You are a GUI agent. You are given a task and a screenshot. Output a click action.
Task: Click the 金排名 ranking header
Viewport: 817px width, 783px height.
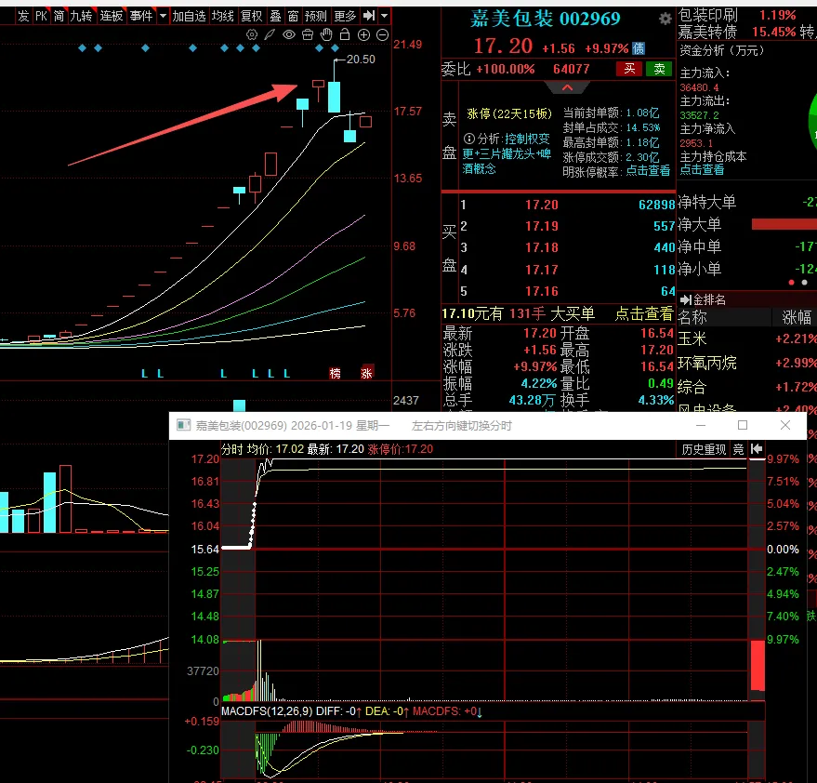click(x=708, y=299)
